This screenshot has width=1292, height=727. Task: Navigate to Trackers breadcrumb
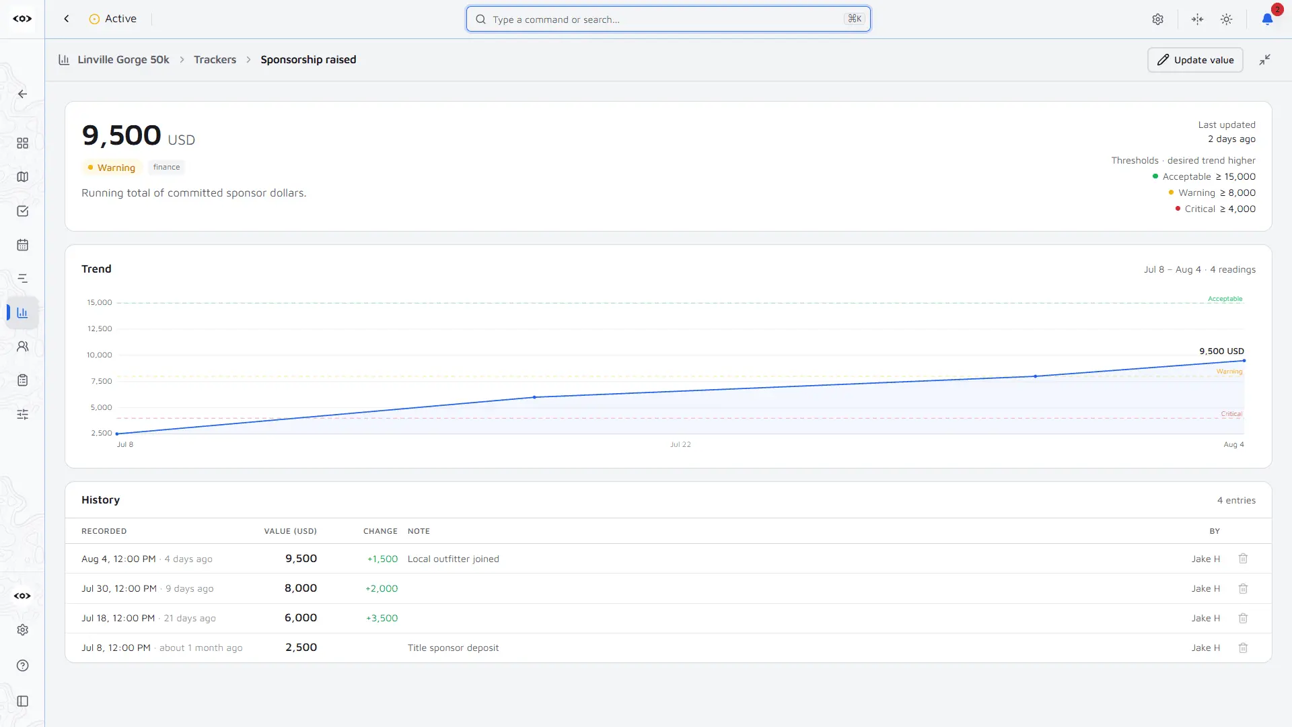tap(215, 59)
